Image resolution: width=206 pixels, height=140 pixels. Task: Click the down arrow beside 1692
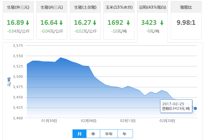point(128,23)
